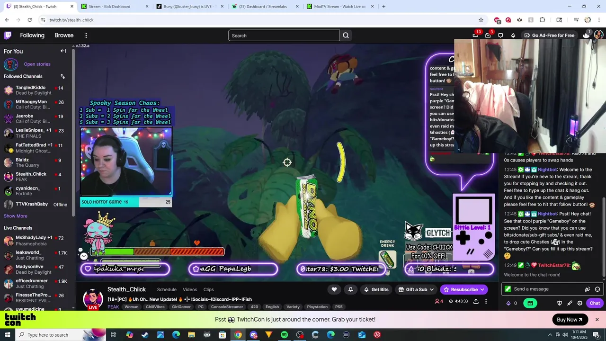Open chat settings gear icon

pyautogui.click(x=580, y=303)
